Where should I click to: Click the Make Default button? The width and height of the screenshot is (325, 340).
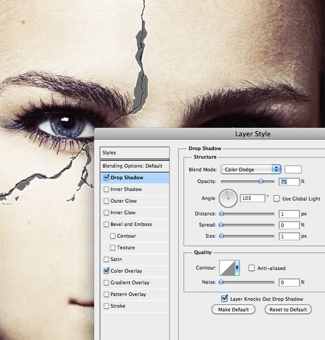[x=234, y=309]
